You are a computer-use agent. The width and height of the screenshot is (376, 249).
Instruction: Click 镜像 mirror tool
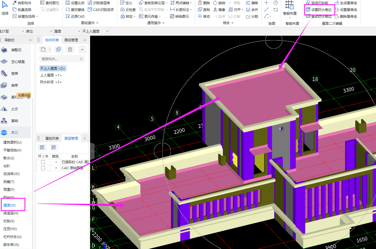coord(219,10)
